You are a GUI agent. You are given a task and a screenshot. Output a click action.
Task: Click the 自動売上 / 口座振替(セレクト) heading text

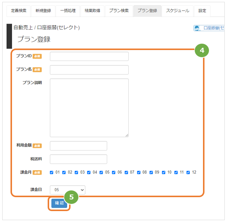pos(47,27)
